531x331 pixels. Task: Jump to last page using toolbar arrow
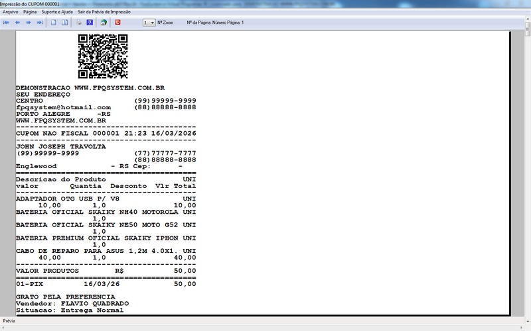(x=40, y=23)
